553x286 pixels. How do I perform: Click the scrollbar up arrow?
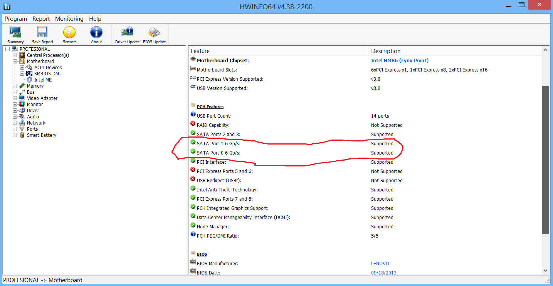[x=545, y=50]
